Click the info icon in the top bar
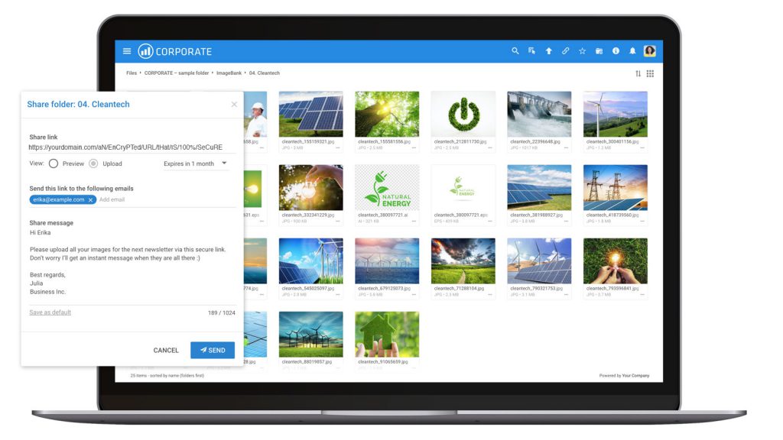 click(x=616, y=50)
